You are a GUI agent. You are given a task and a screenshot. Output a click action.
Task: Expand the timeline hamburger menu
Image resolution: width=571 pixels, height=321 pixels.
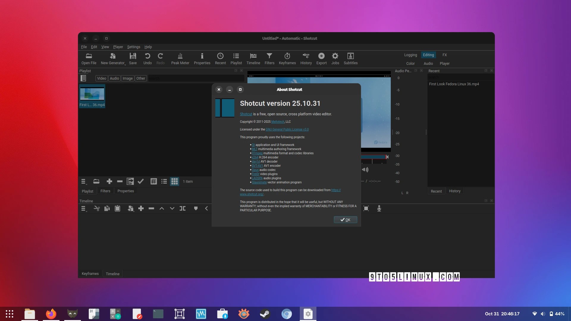[x=84, y=209]
